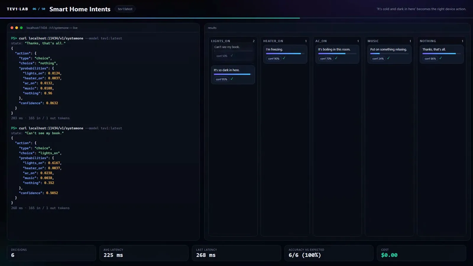473x266 pixels.
Task: Click the 06 / 50 slide counter
Action: click(39, 9)
